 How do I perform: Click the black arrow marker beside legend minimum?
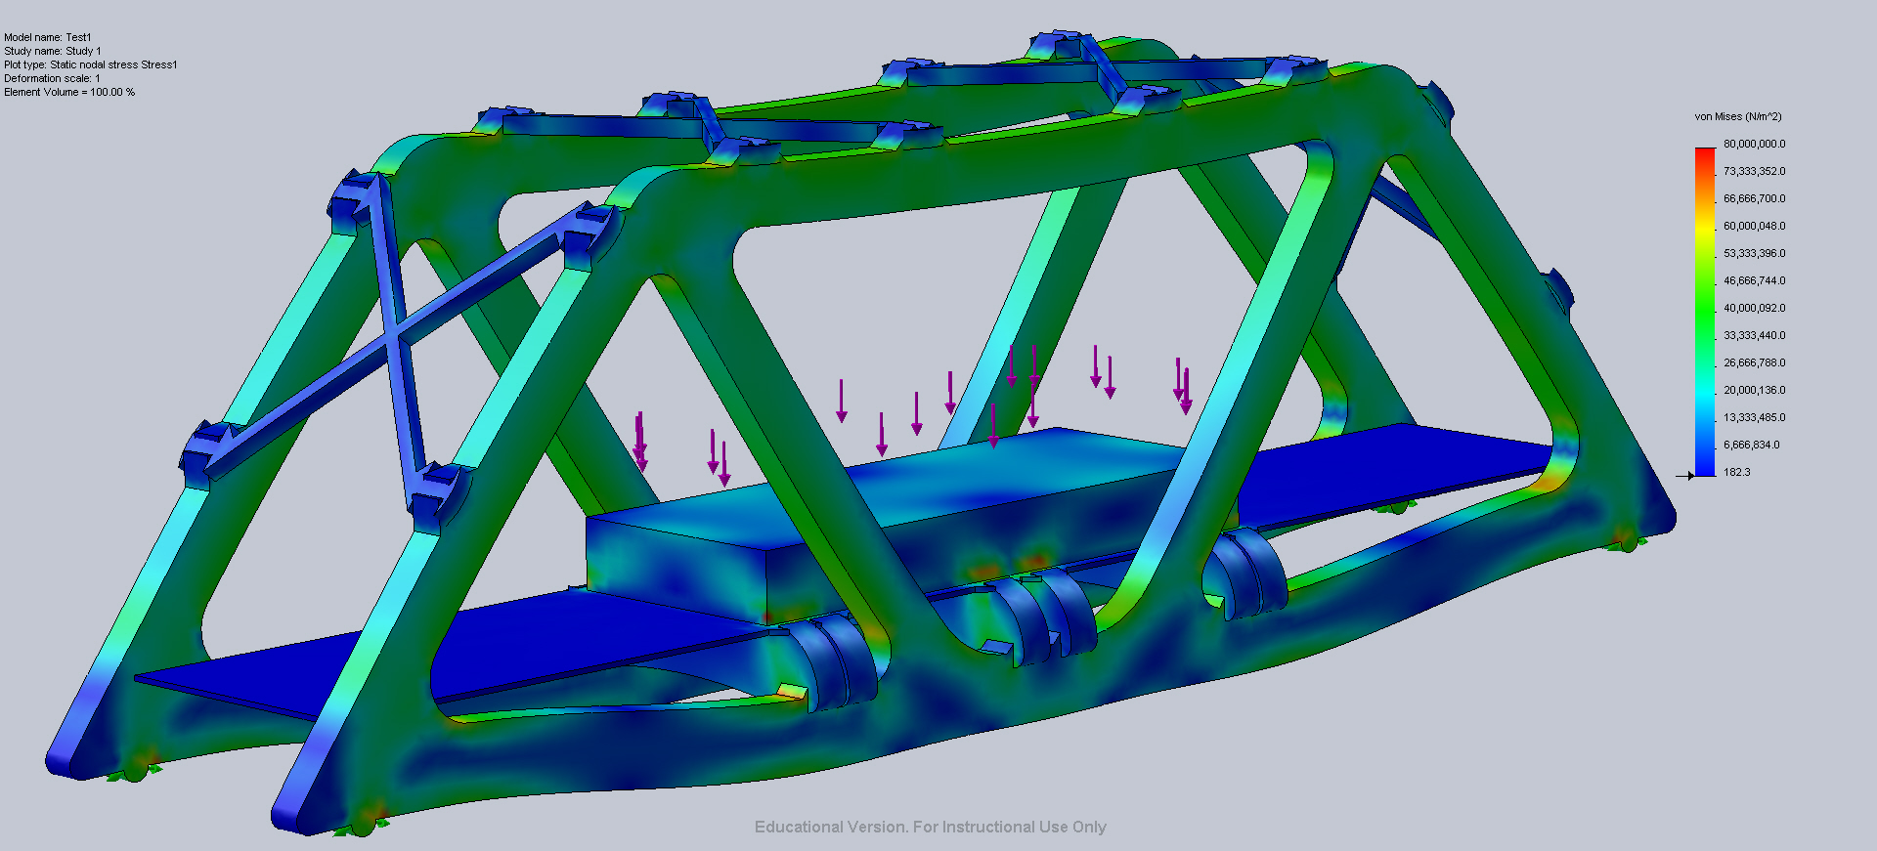pos(1685,476)
